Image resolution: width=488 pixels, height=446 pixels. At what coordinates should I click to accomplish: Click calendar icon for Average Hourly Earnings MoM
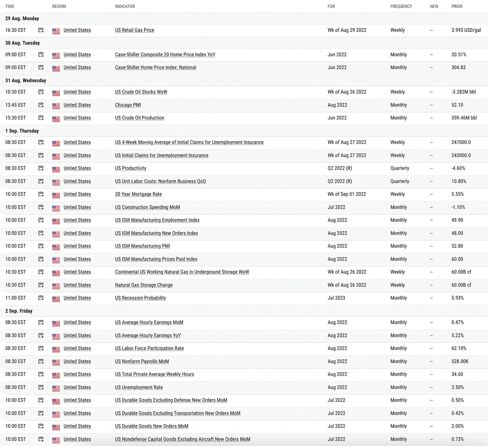[x=41, y=323]
